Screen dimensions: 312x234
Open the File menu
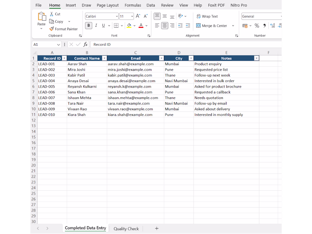click(x=38, y=5)
